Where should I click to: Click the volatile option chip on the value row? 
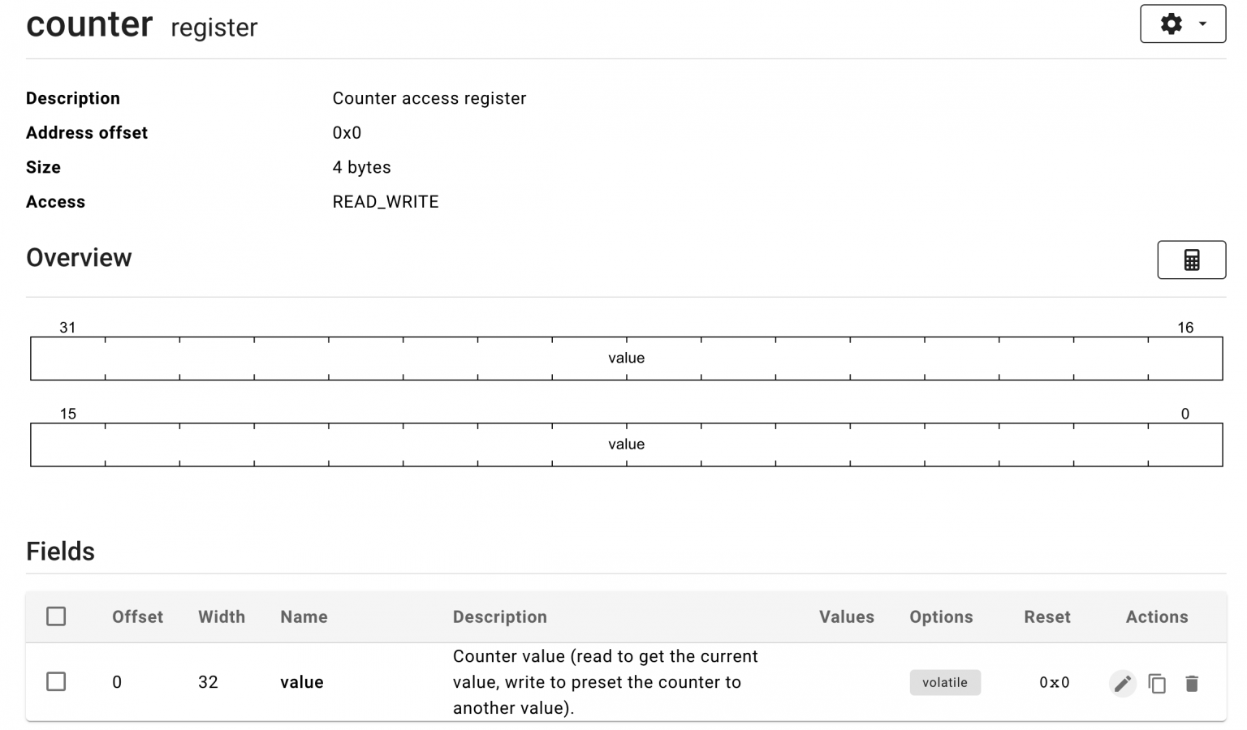(945, 682)
